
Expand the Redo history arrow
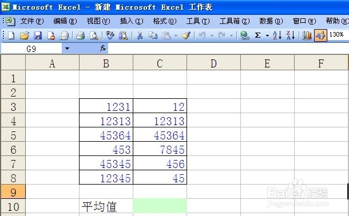coord(232,35)
